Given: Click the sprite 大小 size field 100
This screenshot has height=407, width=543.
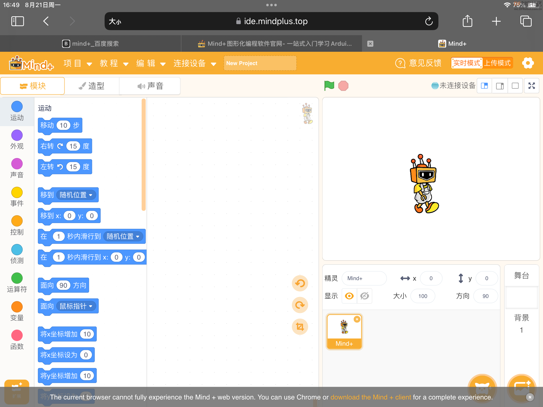Looking at the screenshot, I should [x=423, y=296].
